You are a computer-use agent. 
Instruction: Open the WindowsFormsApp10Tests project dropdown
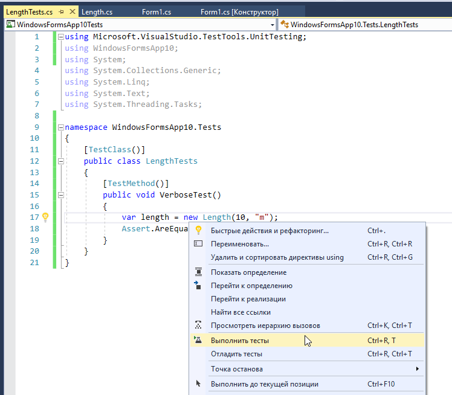(272, 25)
